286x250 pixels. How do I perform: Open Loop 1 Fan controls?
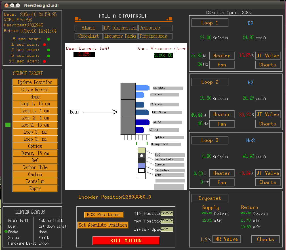pos(222,65)
